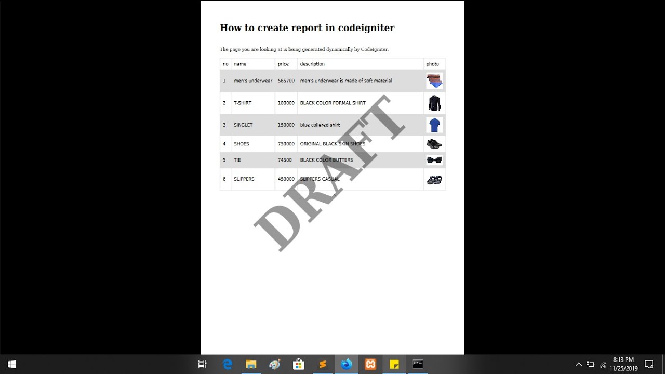Open Sticky Notes from the taskbar
Screen dimensions: 665x374
394,364
